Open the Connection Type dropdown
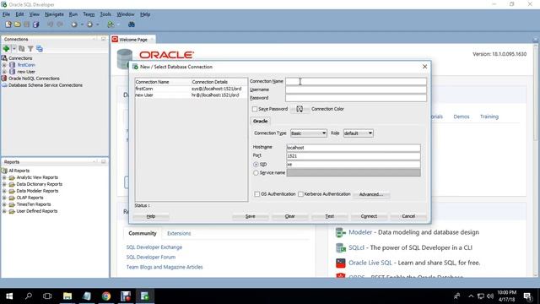 [x=309, y=133]
